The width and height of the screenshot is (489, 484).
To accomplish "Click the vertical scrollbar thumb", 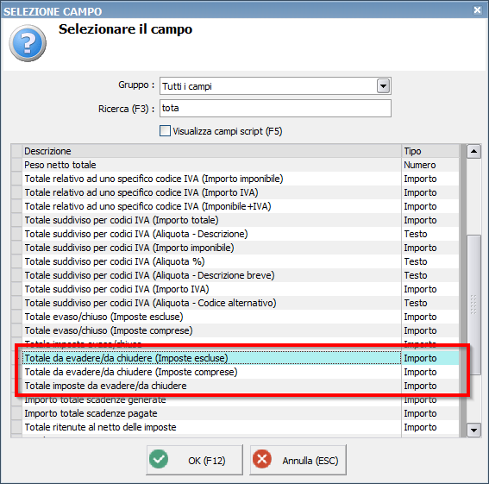I will click(x=473, y=305).
